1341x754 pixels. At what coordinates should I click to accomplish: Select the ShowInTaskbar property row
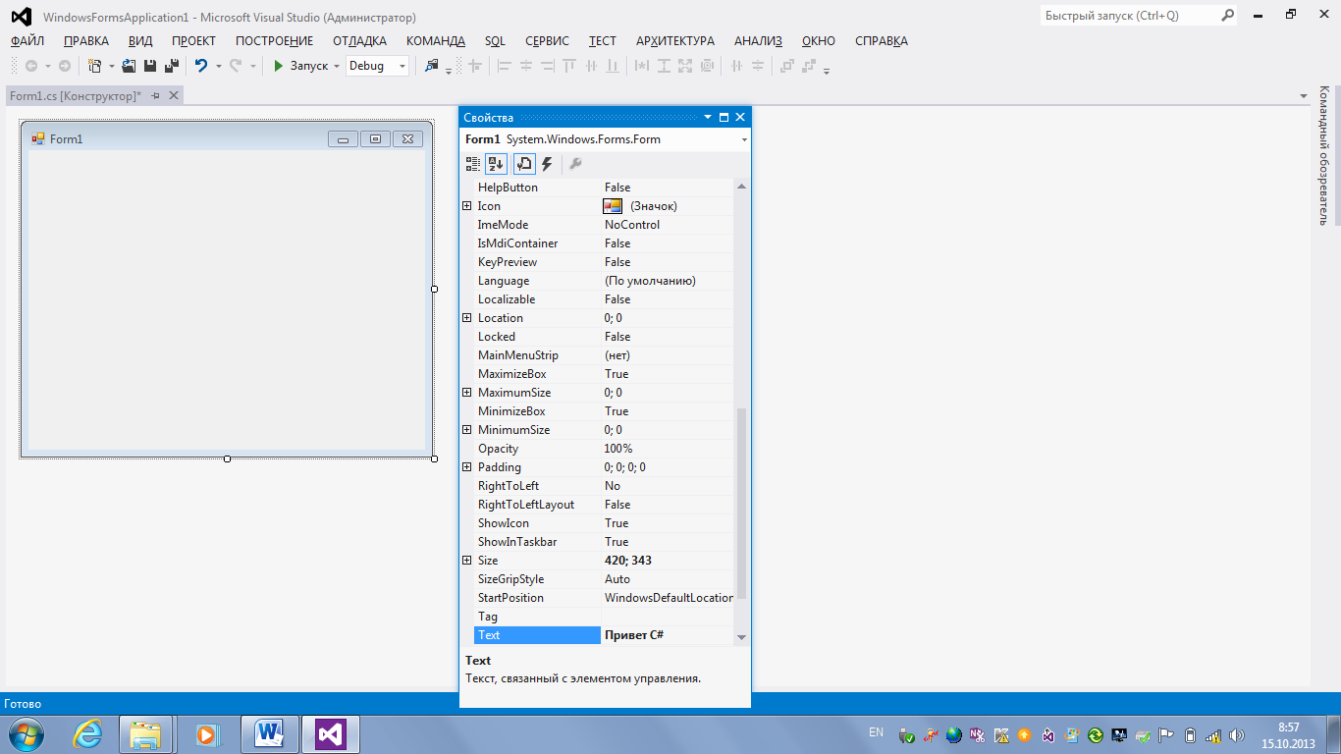(603, 542)
